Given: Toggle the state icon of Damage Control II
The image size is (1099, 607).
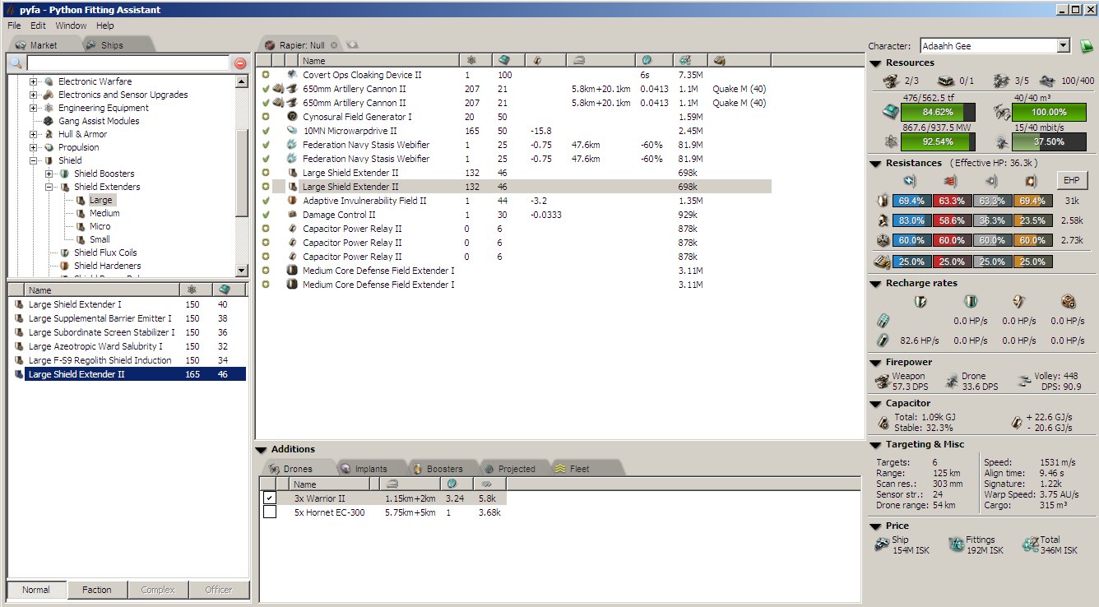Looking at the screenshot, I should click(266, 215).
